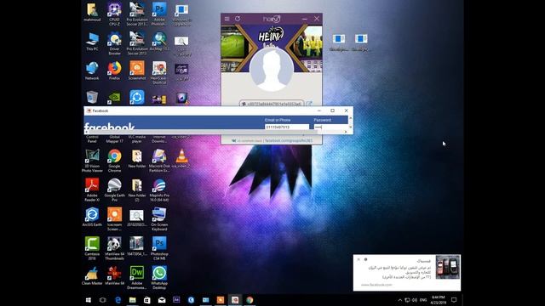The height and width of the screenshot is (306, 545).
Task: Select the mahmoud user folder icon
Action: pos(92,13)
